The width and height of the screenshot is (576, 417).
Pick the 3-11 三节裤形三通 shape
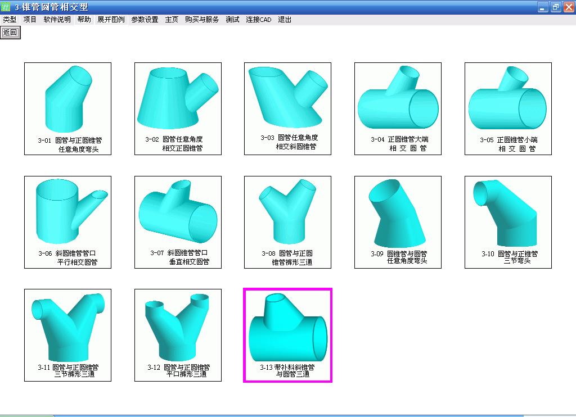coord(67,335)
